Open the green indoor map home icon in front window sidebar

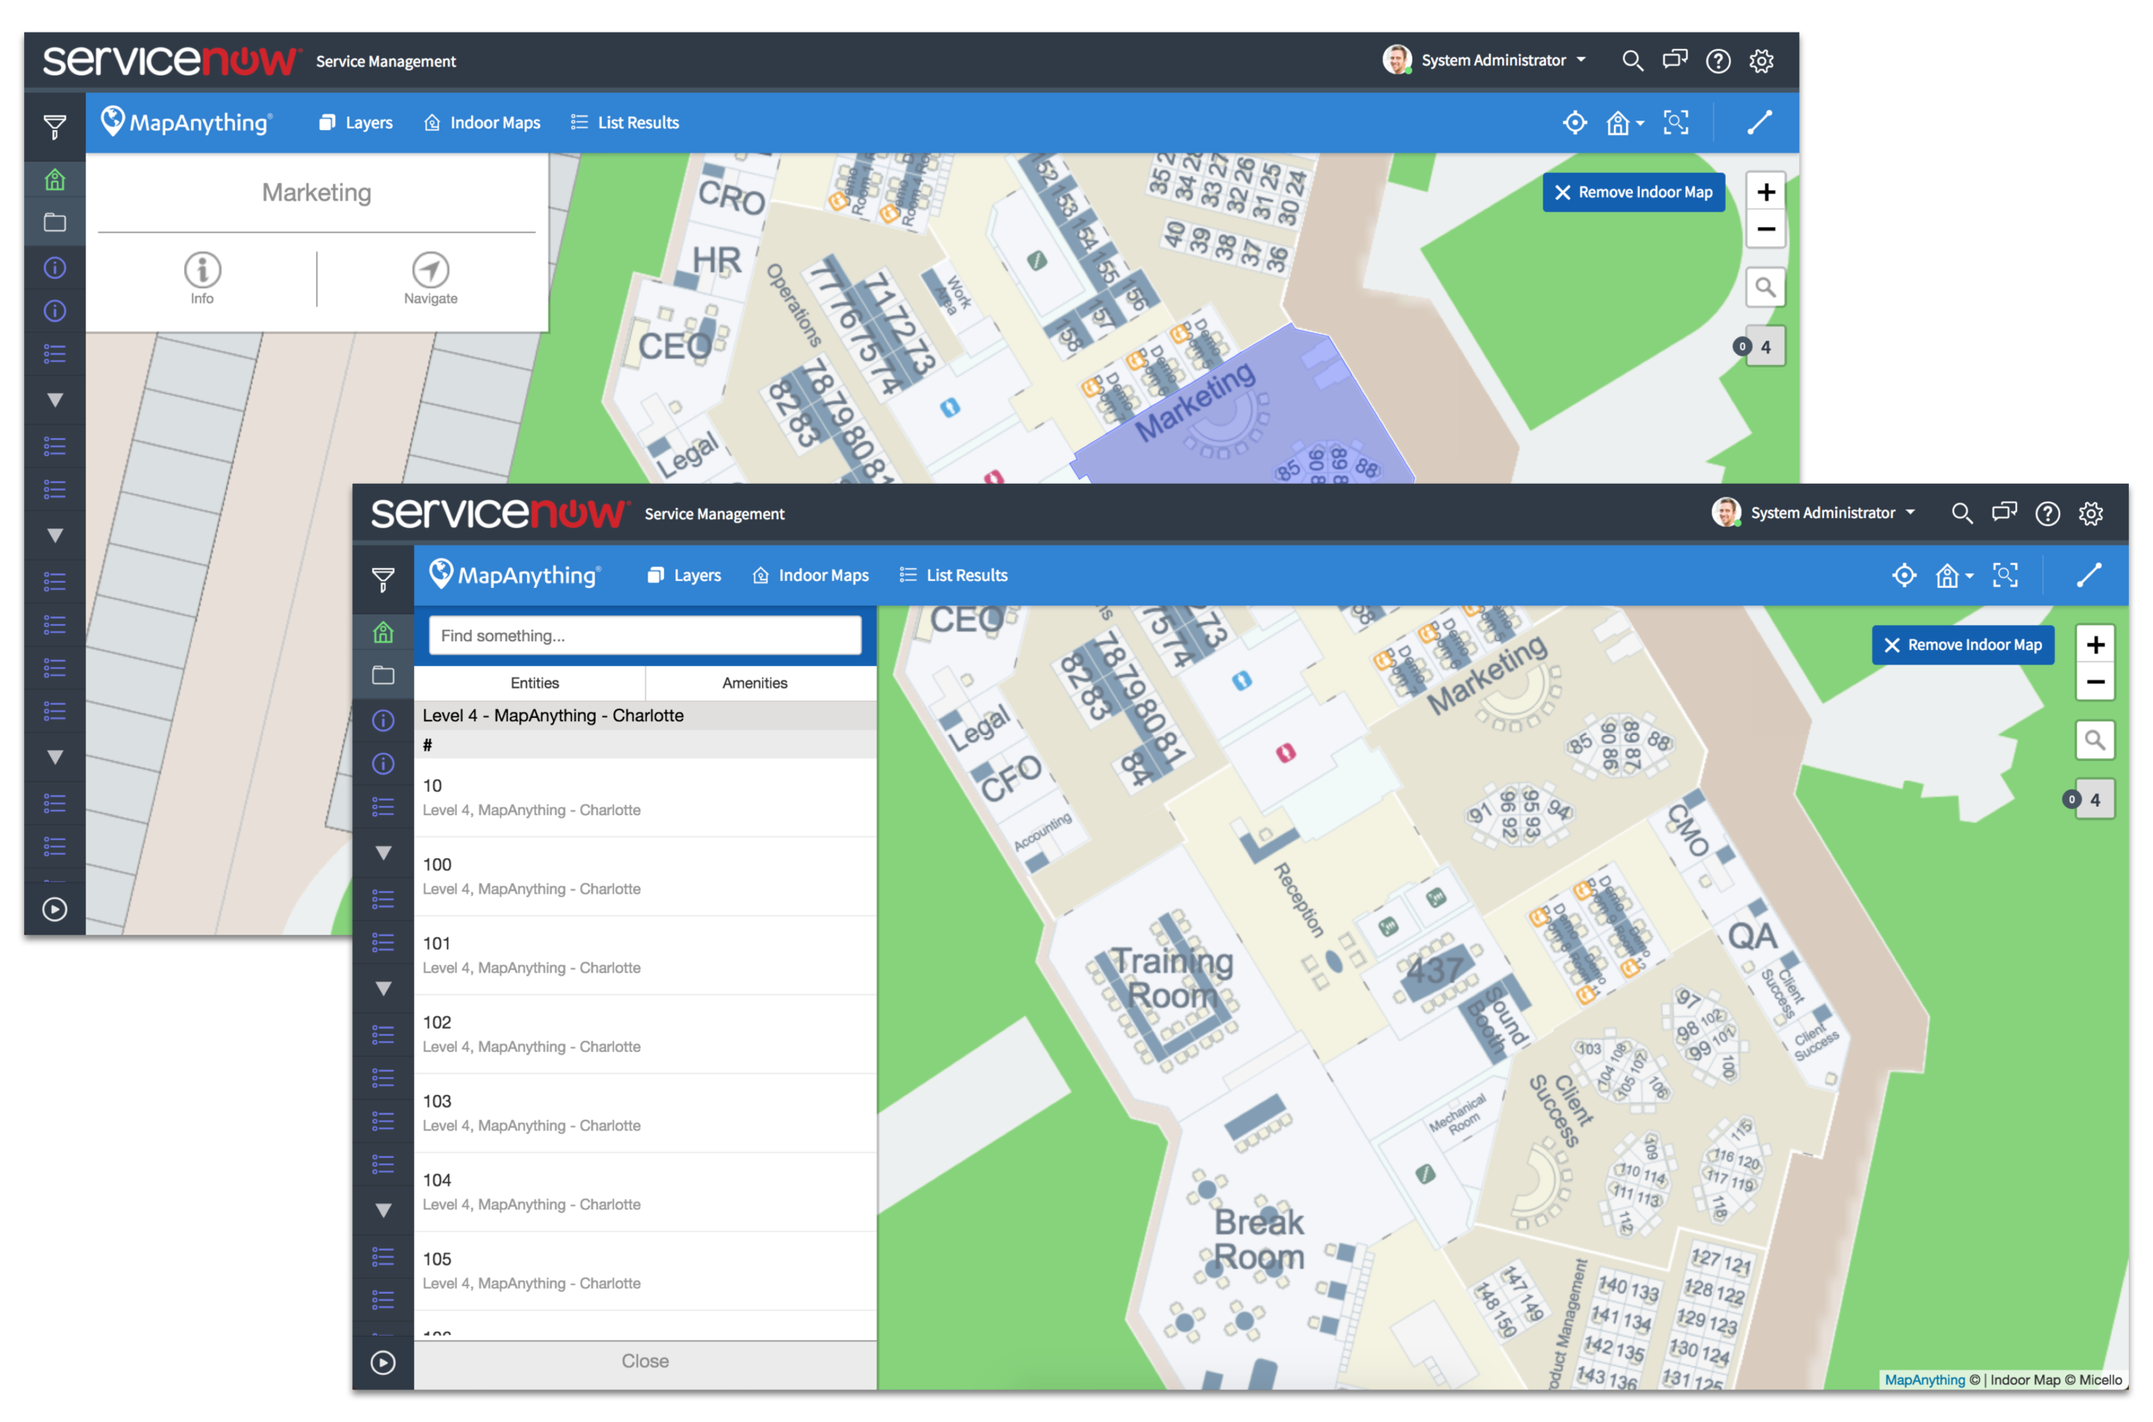coord(383,632)
